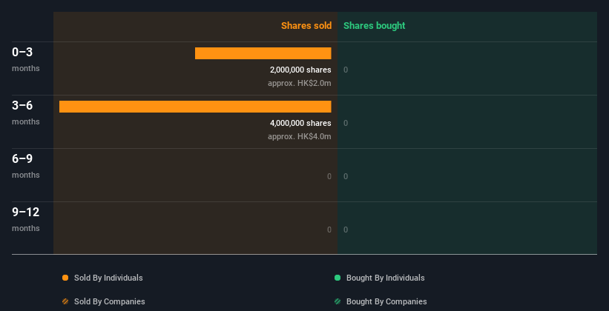Click the striped Sold By Companies legend icon
This screenshot has height=311, width=609.
pyautogui.click(x=65, y=301)
